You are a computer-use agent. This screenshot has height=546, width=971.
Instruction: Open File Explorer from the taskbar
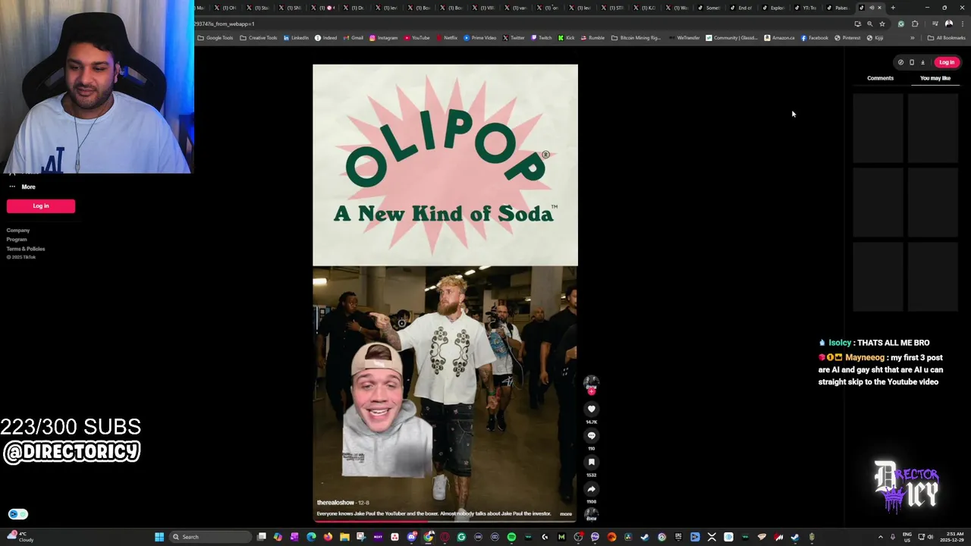(x=344, y=537)
